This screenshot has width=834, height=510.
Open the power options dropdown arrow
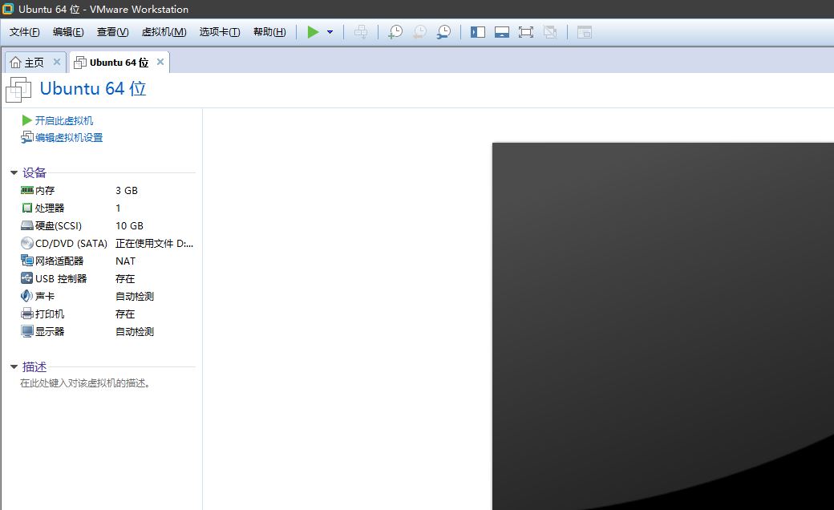(330, 32)
